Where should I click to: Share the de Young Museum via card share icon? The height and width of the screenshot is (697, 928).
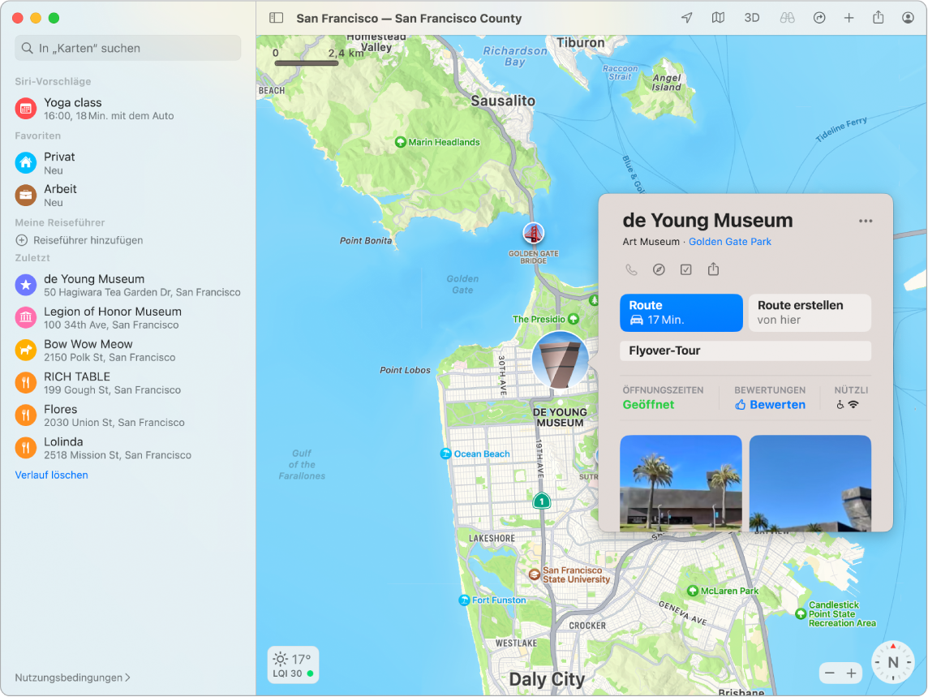pyautogui.click(x=713, y=269)
